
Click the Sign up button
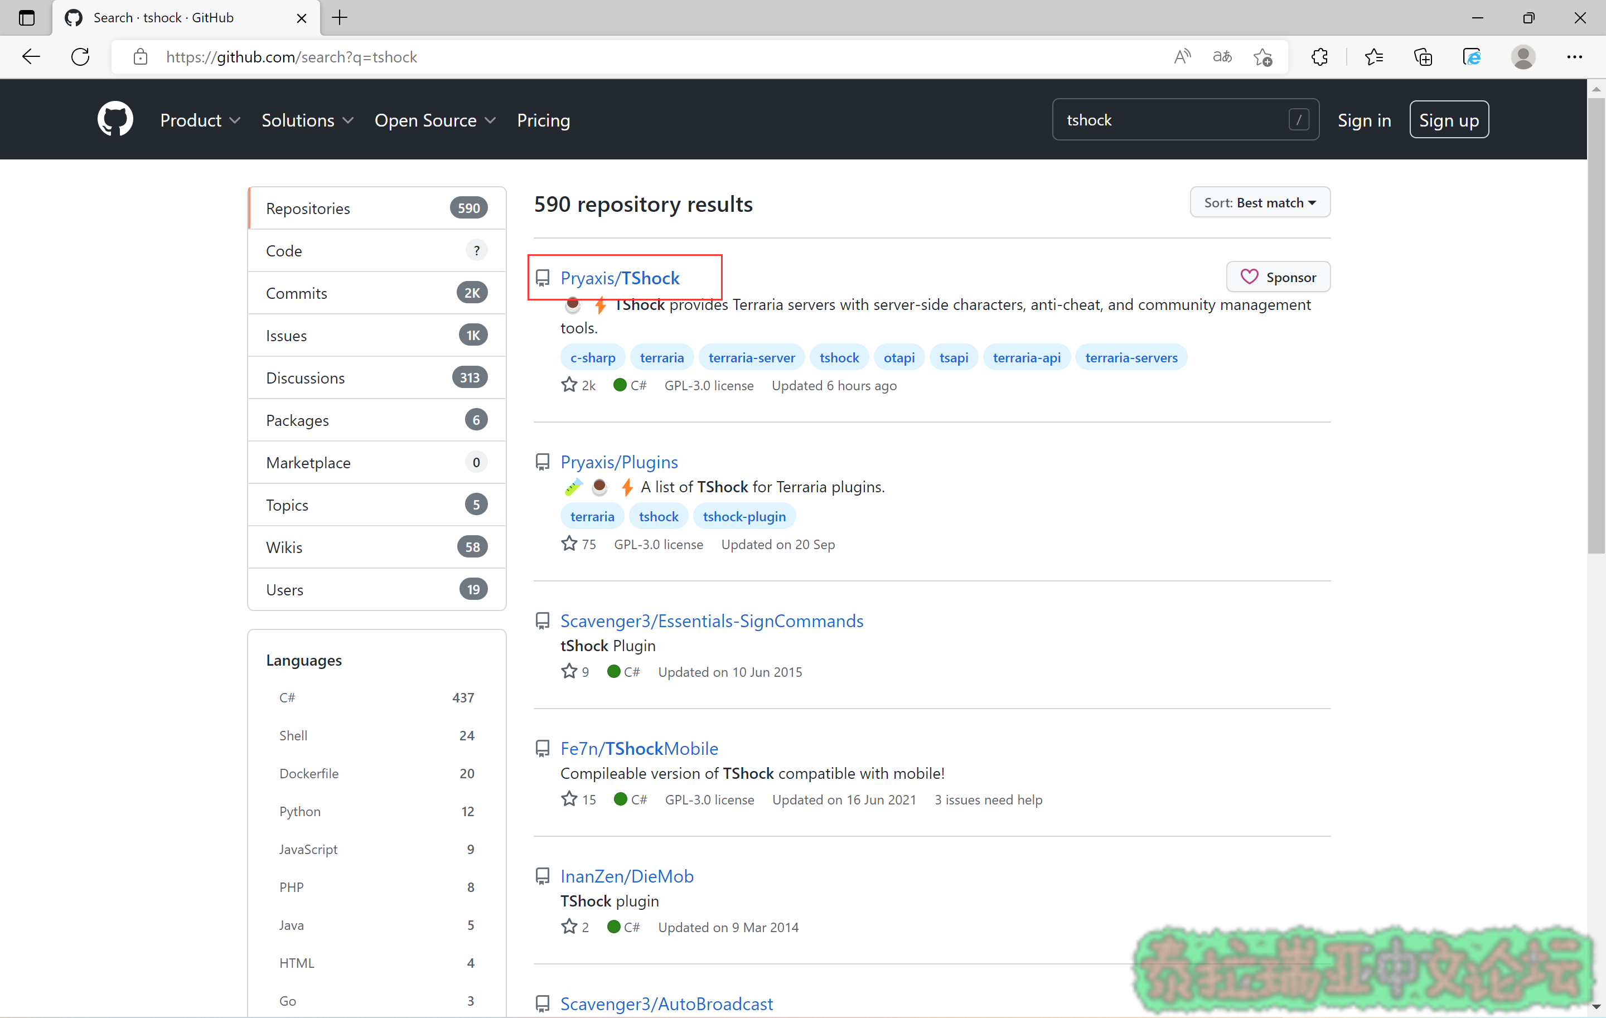(1449, 119)
